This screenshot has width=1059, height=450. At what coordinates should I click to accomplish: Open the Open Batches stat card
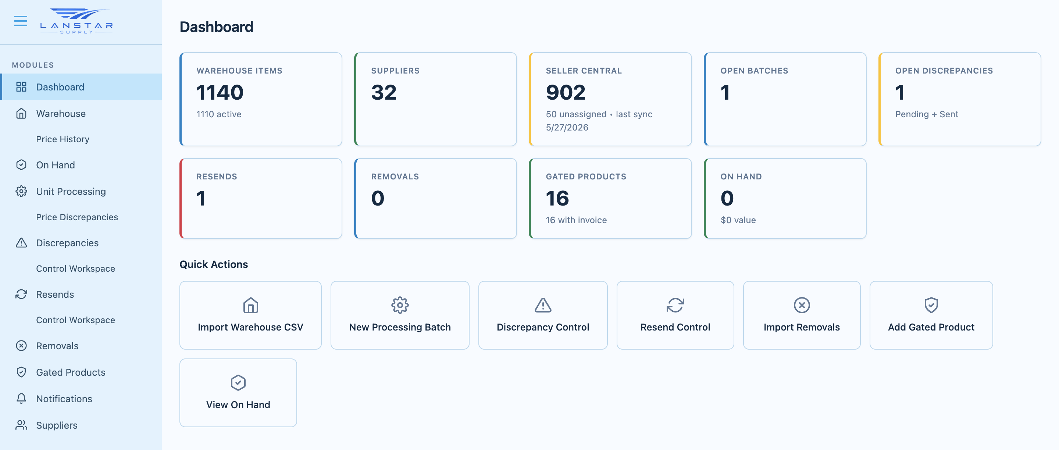[x=785, y=99]
